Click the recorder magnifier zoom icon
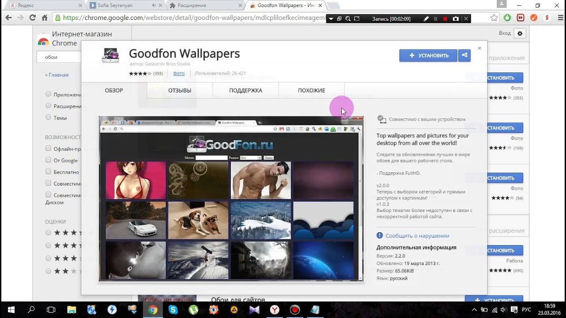The image size is (566, 318). tap(348, 19)
